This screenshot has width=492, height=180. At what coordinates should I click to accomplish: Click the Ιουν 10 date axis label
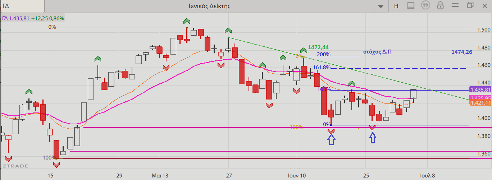297,176
